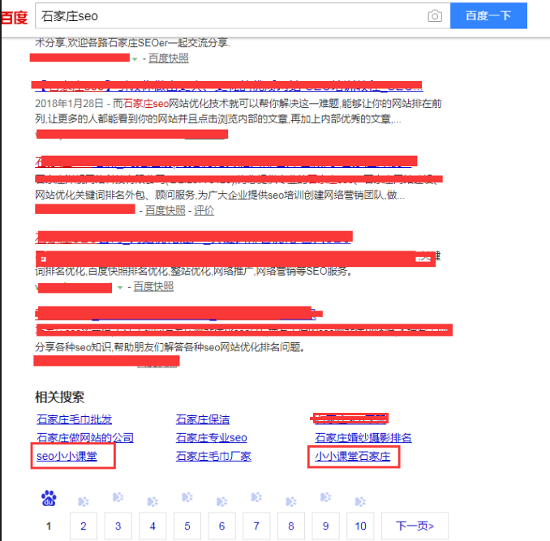Viewport: 550px width, 541px height.
Task: Go to results page 5
Action: (x=187, y=526)
